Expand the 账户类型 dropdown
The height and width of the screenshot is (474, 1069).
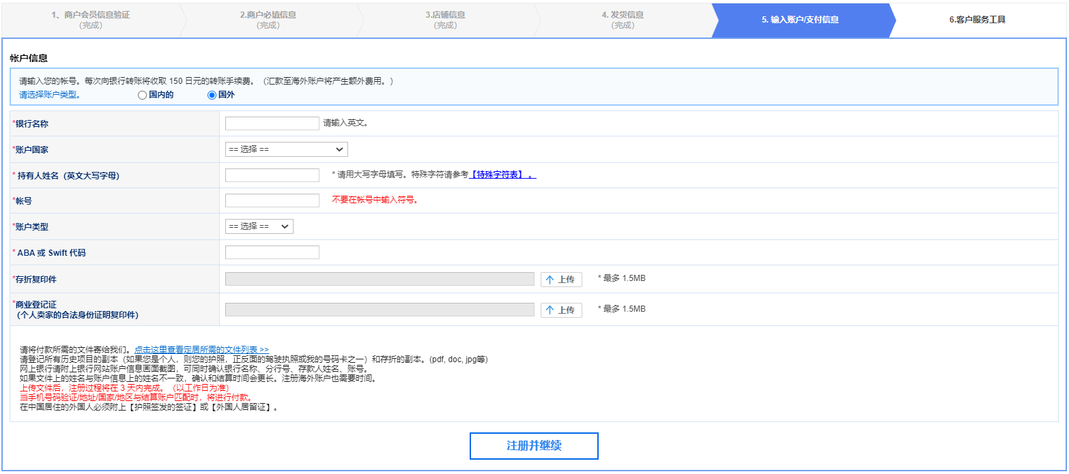pos(259,226)
